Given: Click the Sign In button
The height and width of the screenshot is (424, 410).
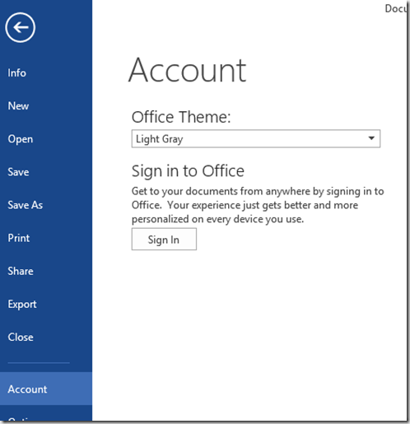Looking at the screenshot, I should (164, 240).
